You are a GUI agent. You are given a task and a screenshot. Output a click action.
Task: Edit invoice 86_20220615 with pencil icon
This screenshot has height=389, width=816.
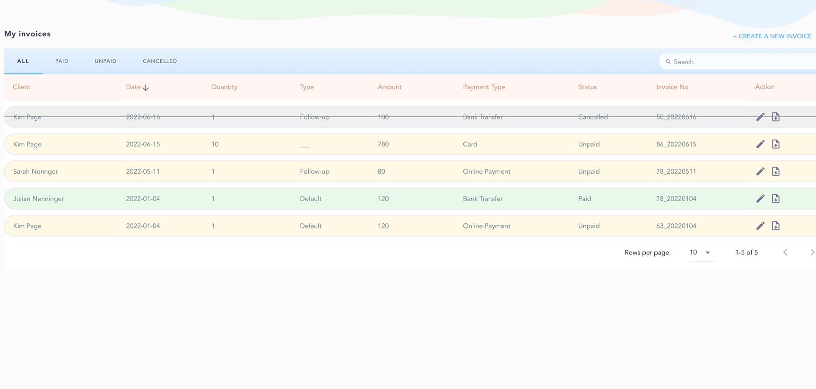(760, 144)
